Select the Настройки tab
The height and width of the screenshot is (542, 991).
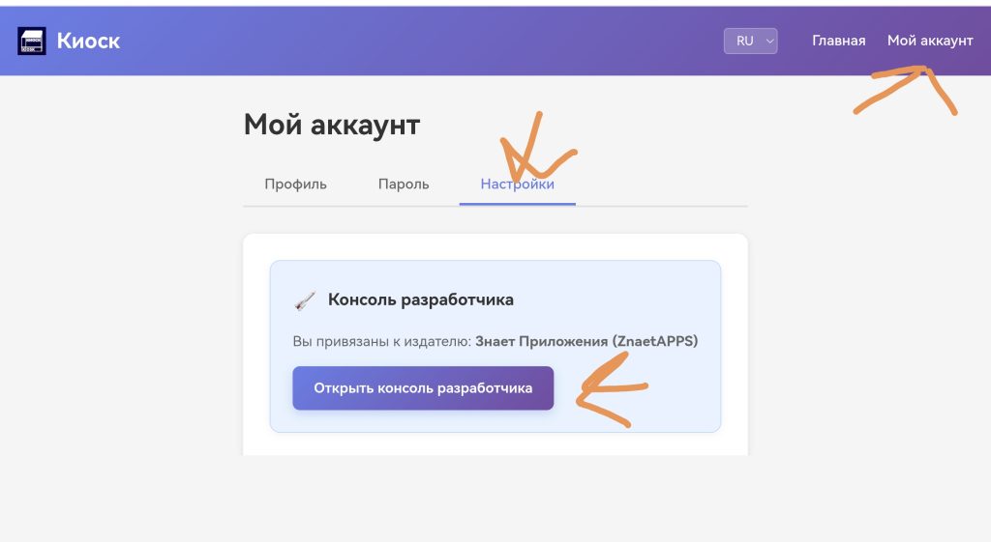(x=517, y=184)
